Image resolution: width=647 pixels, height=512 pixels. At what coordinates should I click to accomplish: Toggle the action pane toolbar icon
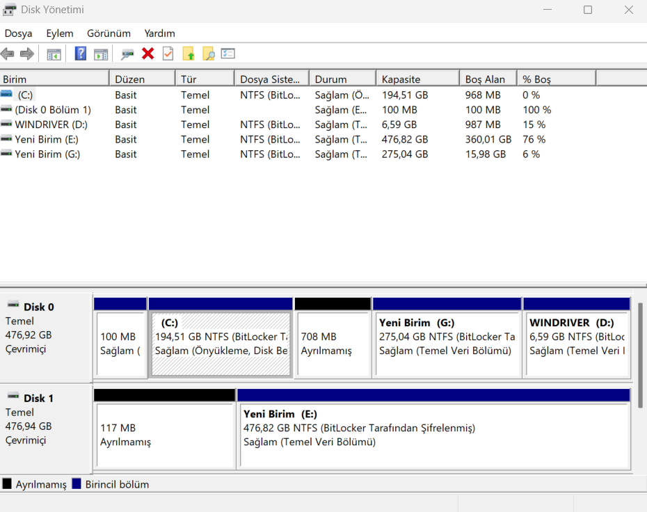[101, 54]
